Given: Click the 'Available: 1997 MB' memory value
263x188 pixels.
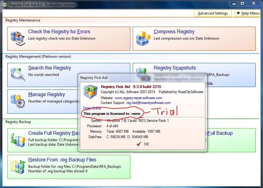Looking at the screenshot, I should pyautogui.click(x=146, y=131).
